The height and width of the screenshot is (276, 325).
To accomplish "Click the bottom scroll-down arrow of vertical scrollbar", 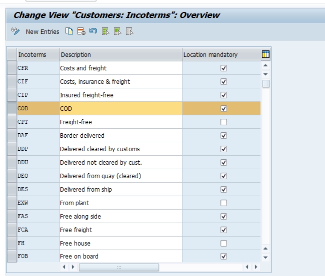I will pos(265,258).
